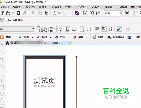The width and height of the screenshot is (141, 108).
Task: Select the Crop tool
Action: point(2,59)
